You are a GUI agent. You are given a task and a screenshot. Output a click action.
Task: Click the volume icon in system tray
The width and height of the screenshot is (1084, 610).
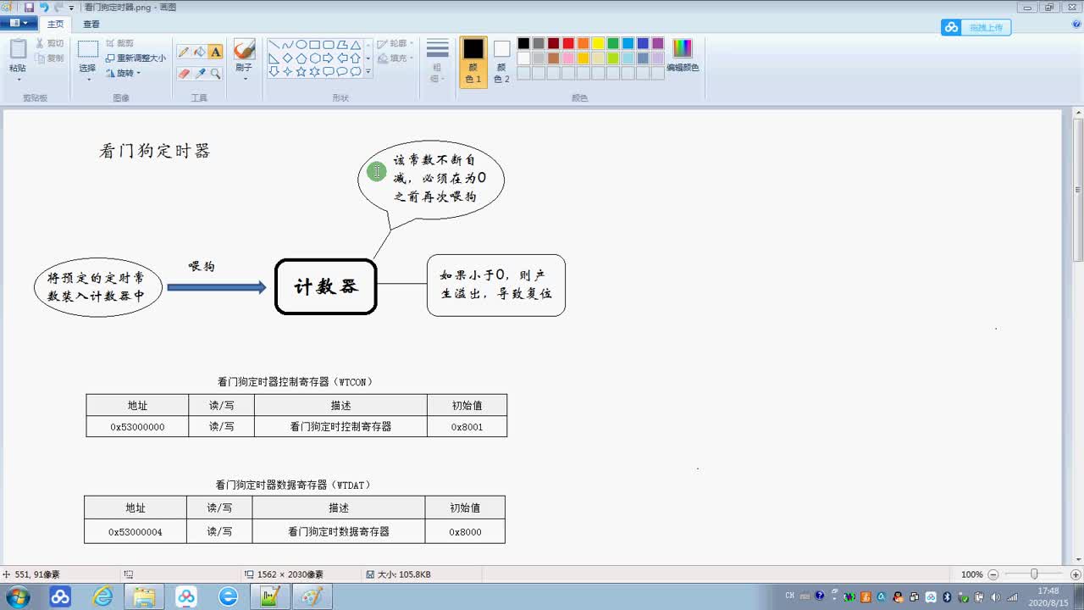[x=996, y=596]
